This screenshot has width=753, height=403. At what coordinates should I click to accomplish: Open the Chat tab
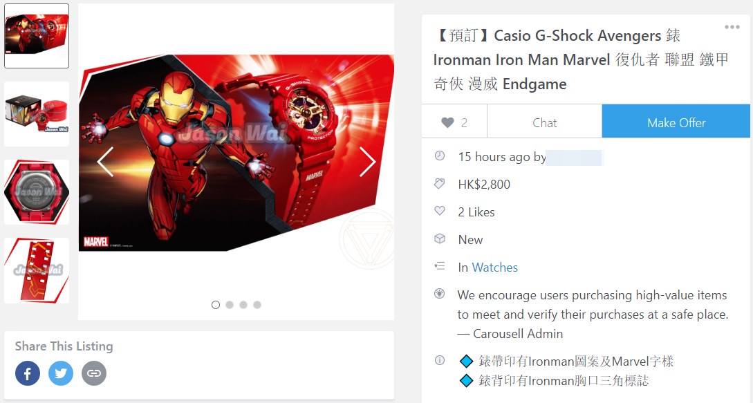(545, 122)
